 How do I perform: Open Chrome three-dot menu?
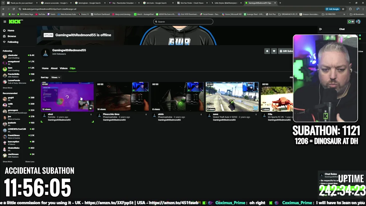pyautogui.click(x=363, y=9)
